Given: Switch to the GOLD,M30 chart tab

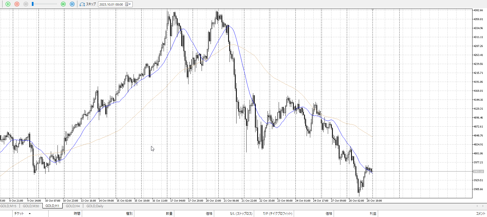Looking at the screenshot, I should 31,206.
